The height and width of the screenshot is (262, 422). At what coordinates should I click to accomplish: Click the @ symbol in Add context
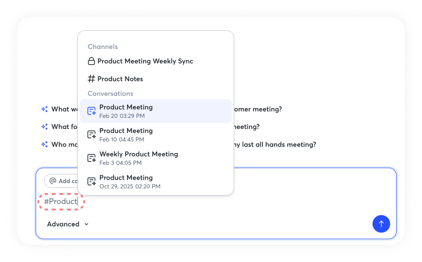[53, 181]
